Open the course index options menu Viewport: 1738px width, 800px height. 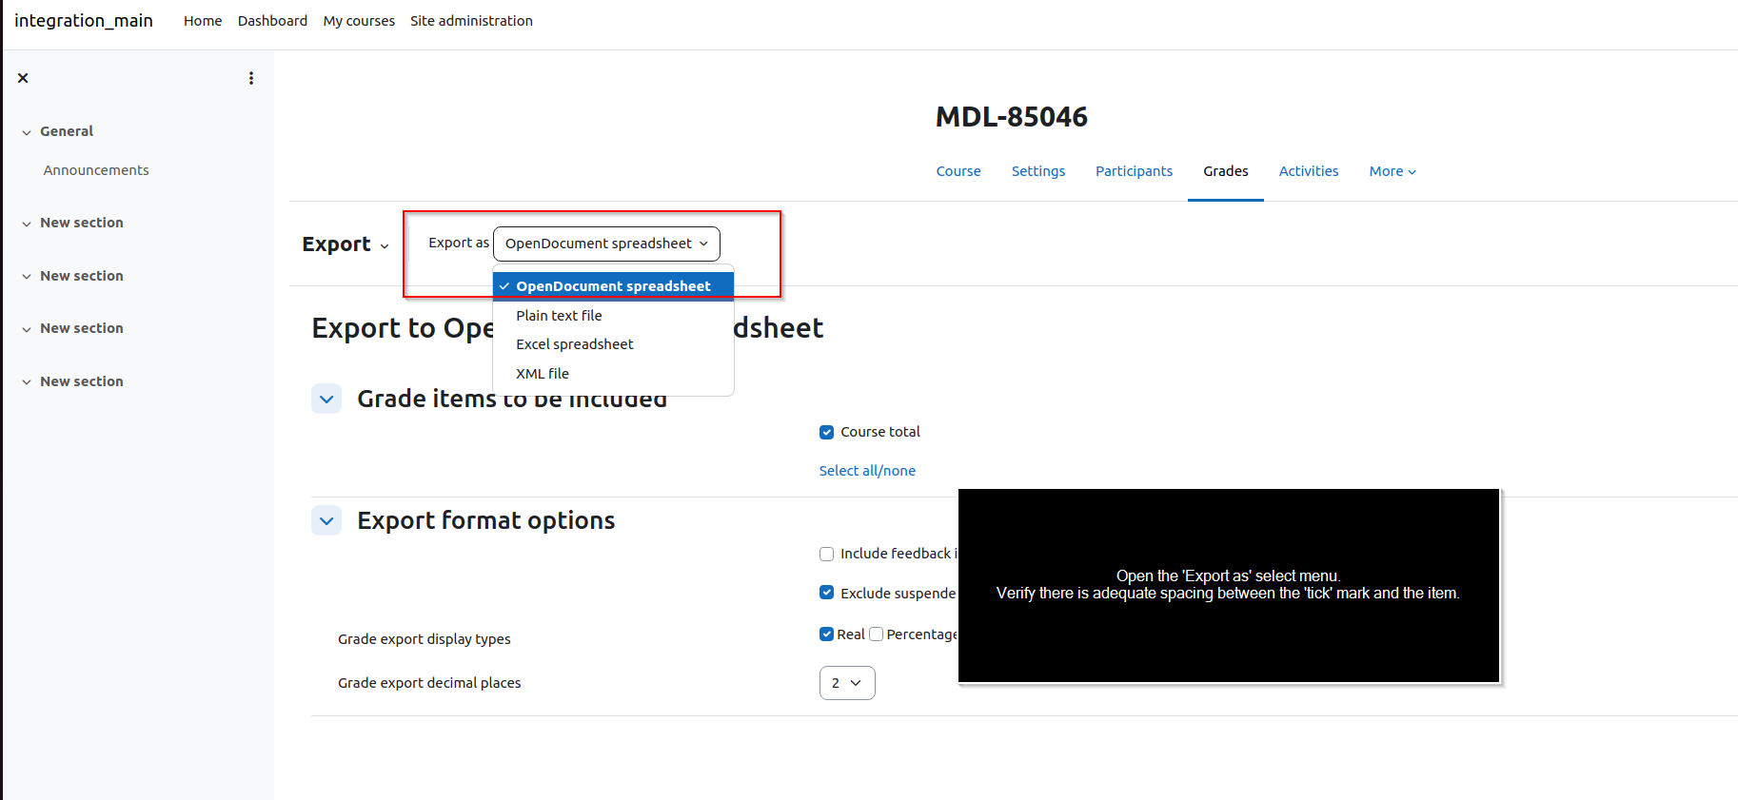click(251, 78)
